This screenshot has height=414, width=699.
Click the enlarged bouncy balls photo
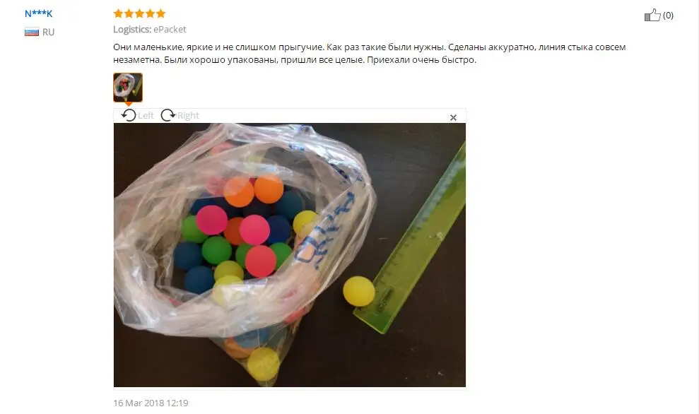pos(290,255)
